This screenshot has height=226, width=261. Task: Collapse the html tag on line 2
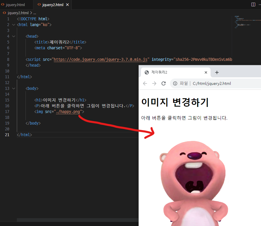pos(14,25)
